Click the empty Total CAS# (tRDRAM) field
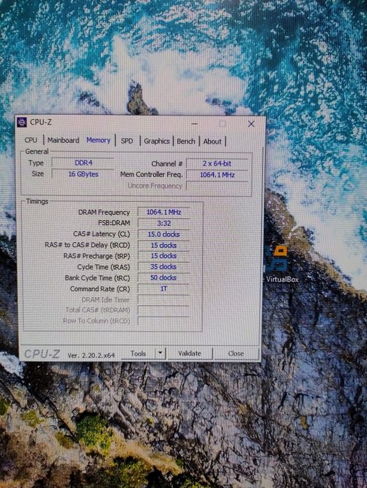The image size is (367, 488). point(164,310)
